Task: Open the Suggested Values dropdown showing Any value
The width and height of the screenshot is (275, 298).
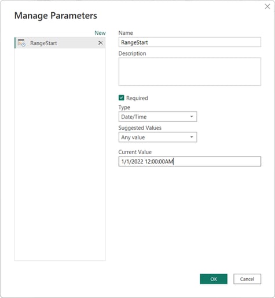Action: coord(157,137)
